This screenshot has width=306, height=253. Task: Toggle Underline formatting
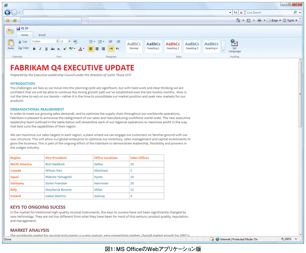point(46,49)
